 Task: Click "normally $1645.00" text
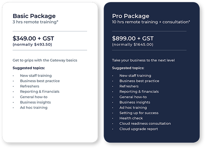133,45
